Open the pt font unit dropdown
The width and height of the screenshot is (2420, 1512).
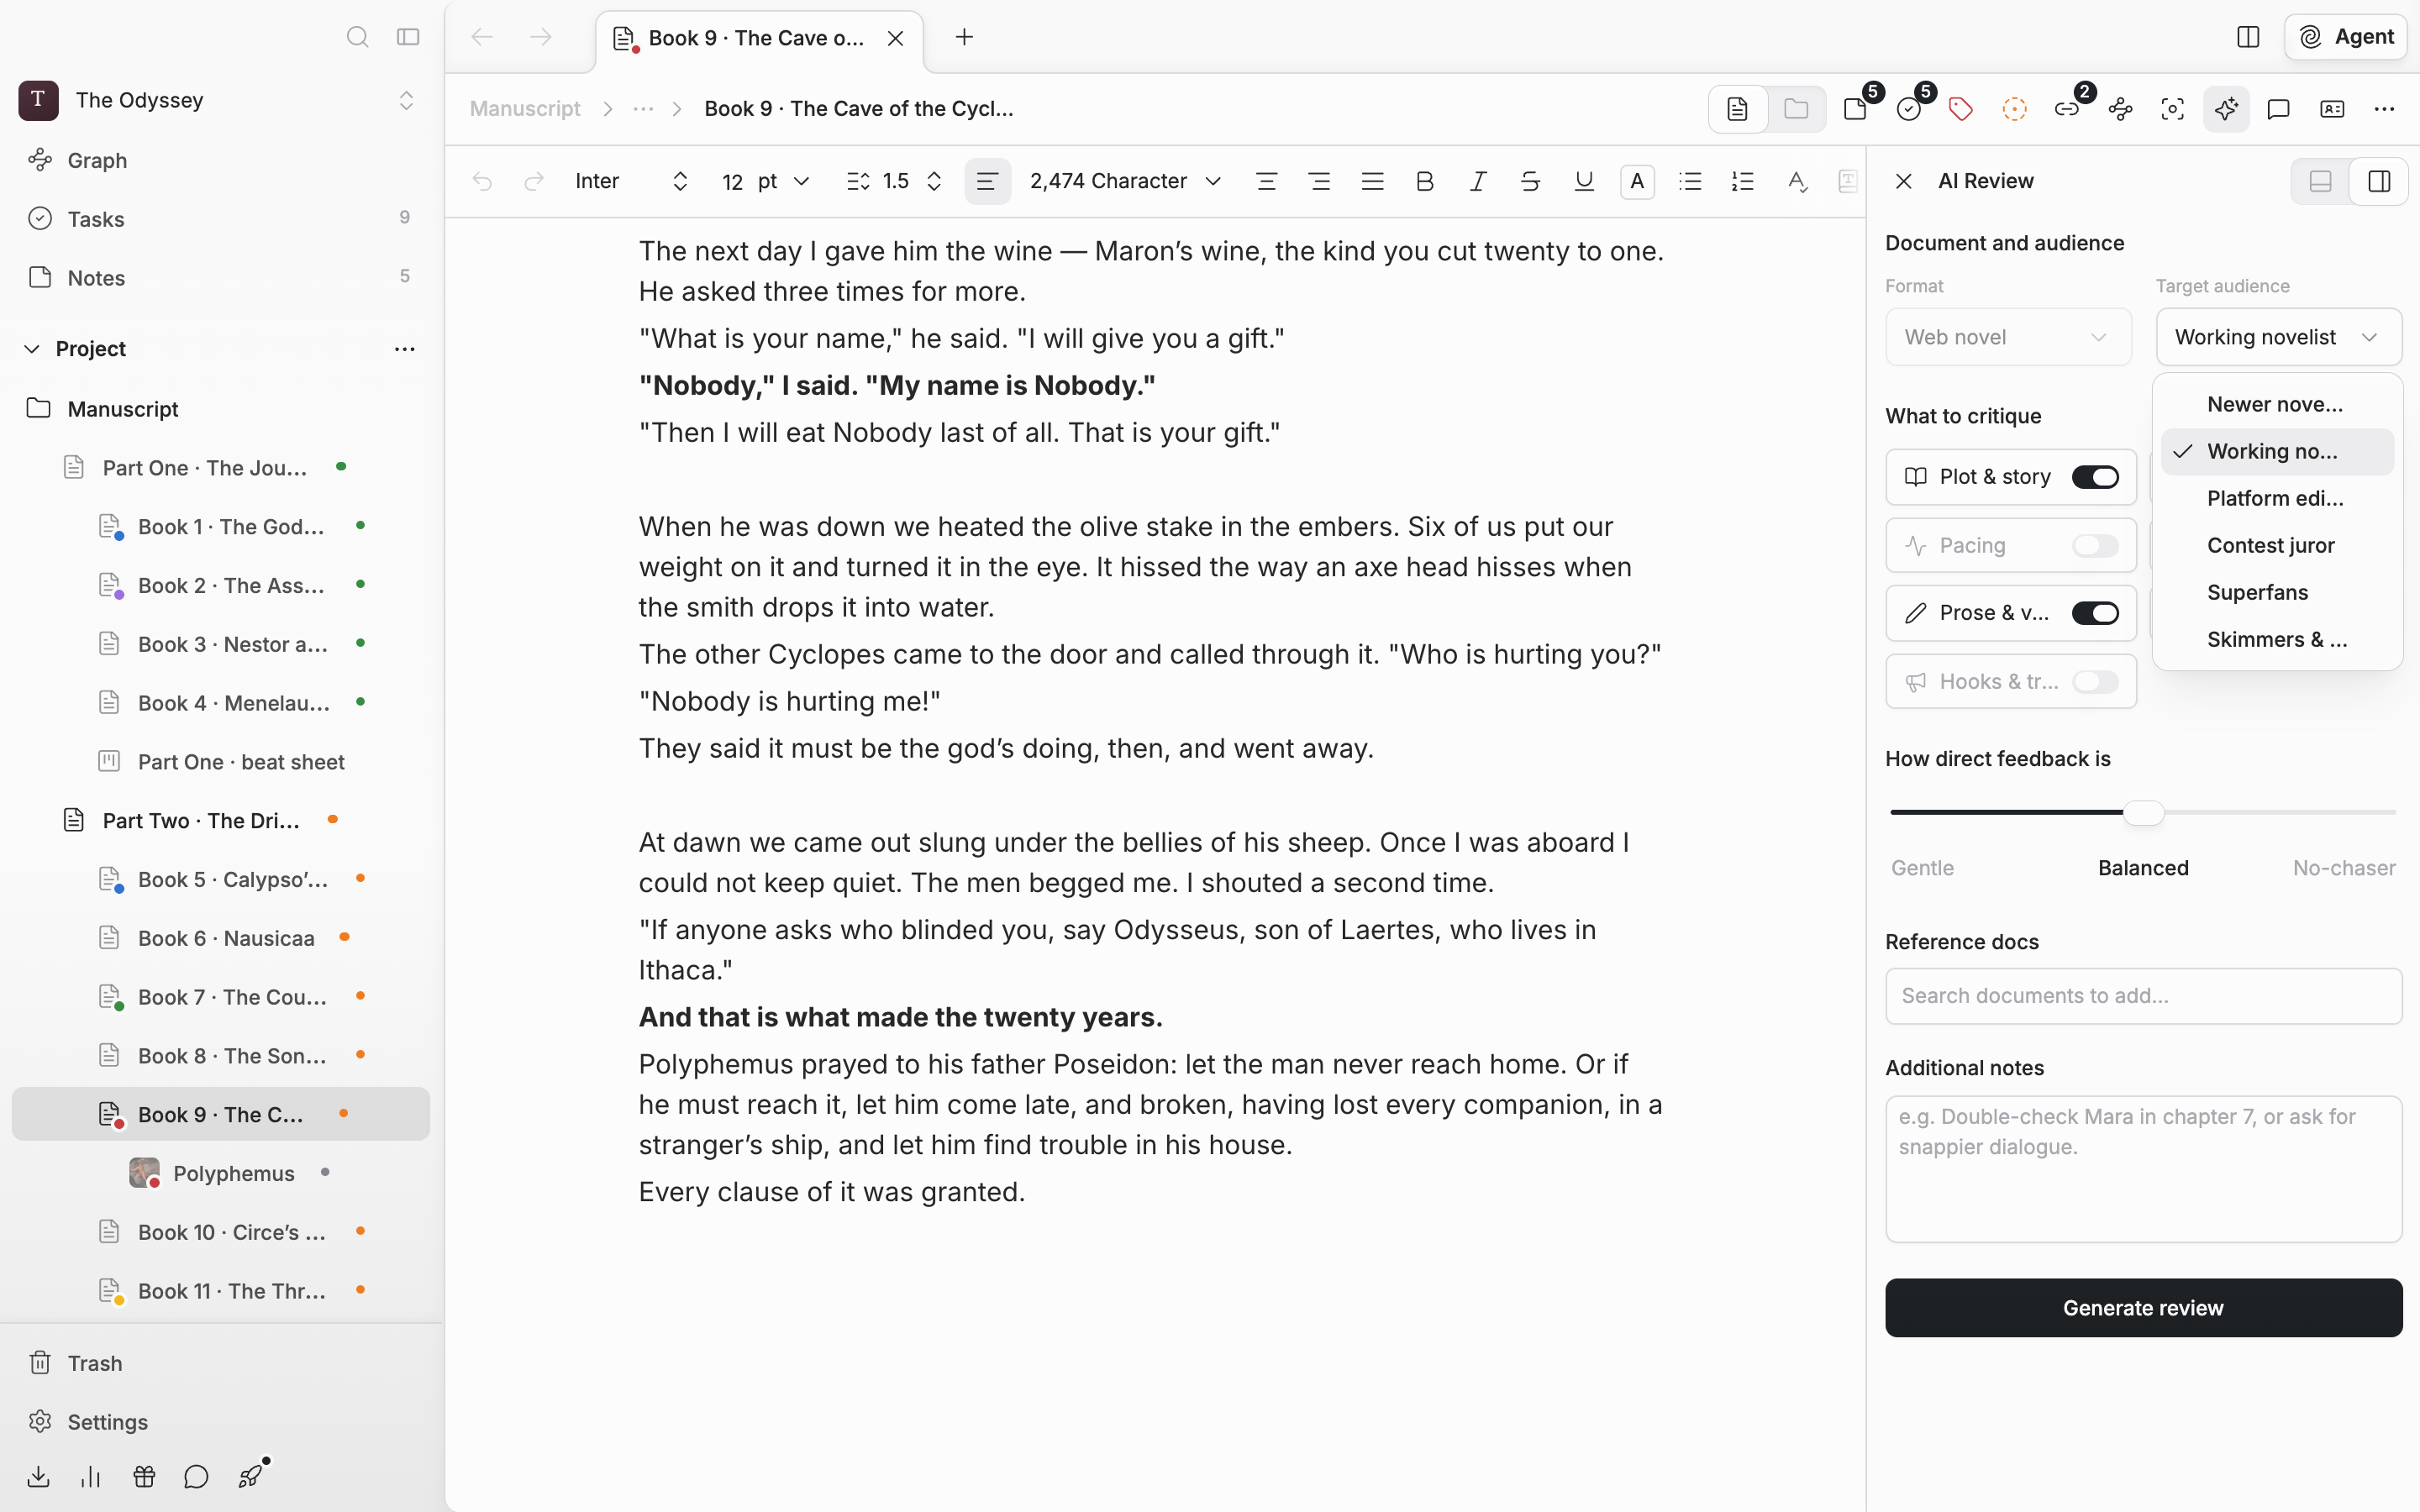pyautogui.click(x=783, y=181)
